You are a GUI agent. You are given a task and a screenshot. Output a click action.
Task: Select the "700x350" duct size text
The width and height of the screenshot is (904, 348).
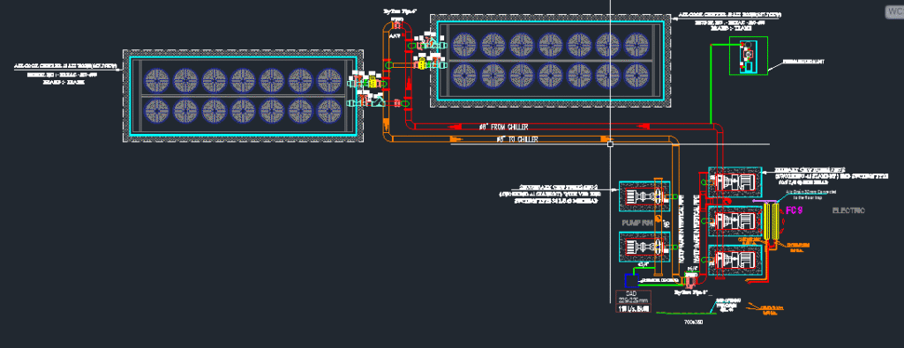(693, 322)
